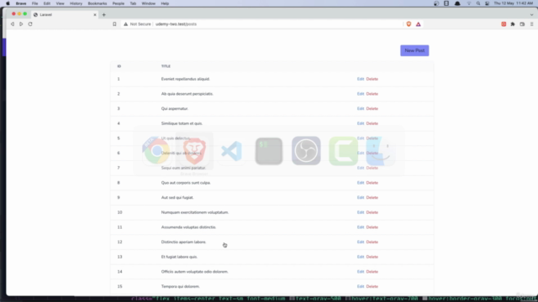Open Brave Shields lion icon
The height and width of the screenshot is (302, 538).
pos(409,24)
